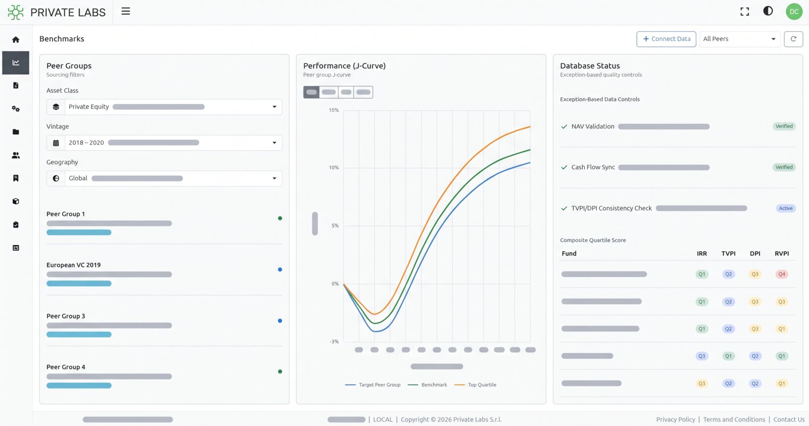Screen dimensions: 809x426
Task: Open the cube icon in the sidebar
Action: pos(16,201)
